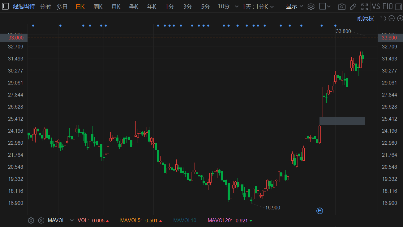Toggle the MAVOL5 line legend
403x227 pixels.
pos(141,221)
